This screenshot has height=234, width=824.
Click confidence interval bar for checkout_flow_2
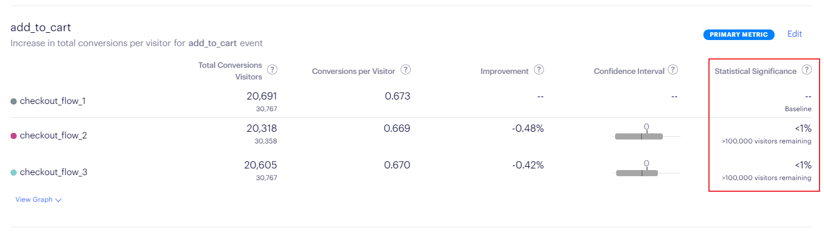(x=639, y=136)
